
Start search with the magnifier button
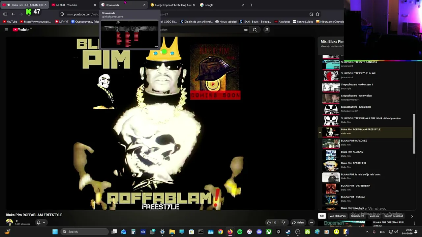click(255, 30)
